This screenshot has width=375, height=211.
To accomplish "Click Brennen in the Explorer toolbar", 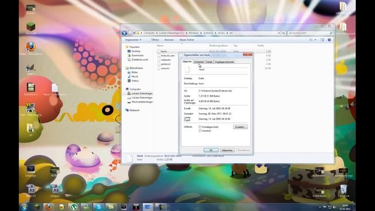I will pyautogui.click(x=169, y=40).
